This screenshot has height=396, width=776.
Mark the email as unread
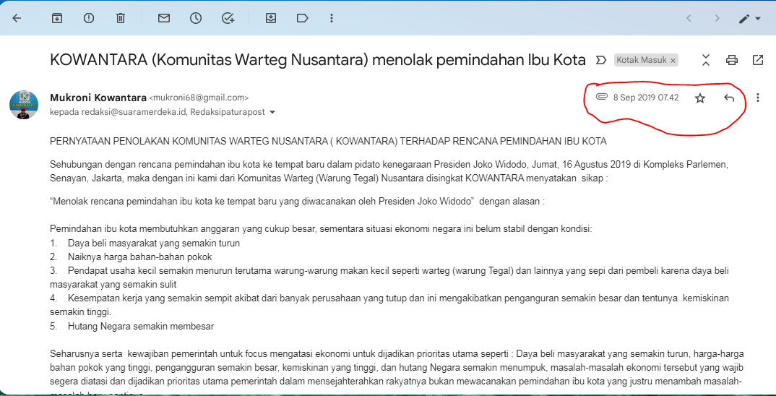coord(164,18)
